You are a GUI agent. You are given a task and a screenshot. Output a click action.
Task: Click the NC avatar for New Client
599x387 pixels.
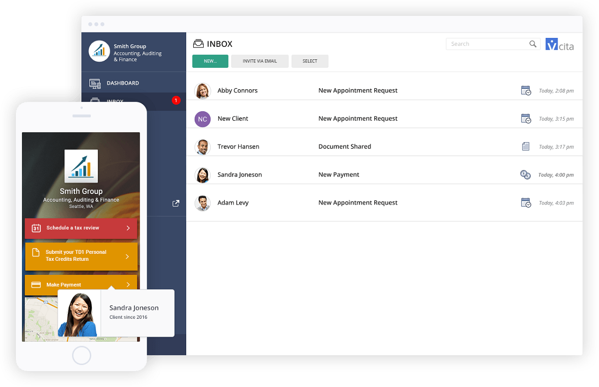click(202, 119)
